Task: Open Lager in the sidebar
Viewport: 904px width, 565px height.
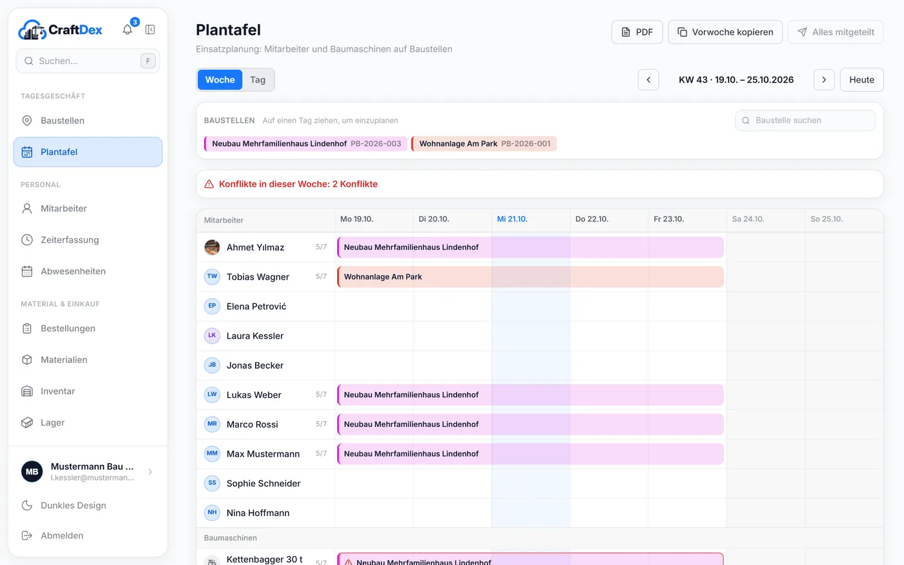Action: 88,423
